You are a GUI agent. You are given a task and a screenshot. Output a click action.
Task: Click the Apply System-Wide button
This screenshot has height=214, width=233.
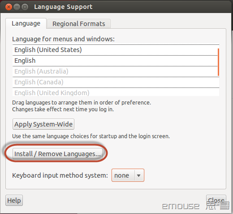coord(43,124)
